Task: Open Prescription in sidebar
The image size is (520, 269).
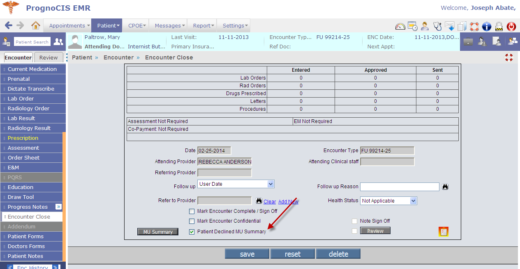Action: (x=31, y=138)
